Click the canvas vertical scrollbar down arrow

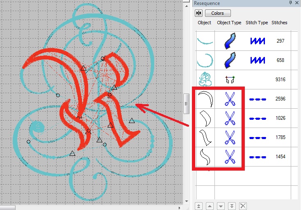[x=187, y=201]
